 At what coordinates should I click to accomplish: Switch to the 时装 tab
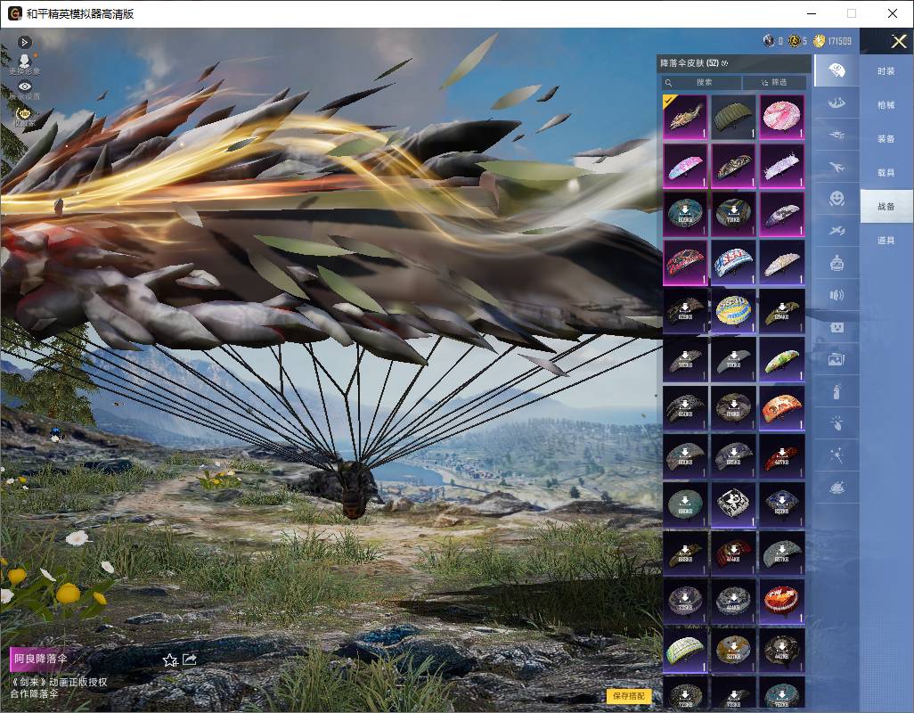[x=886, y=71]
